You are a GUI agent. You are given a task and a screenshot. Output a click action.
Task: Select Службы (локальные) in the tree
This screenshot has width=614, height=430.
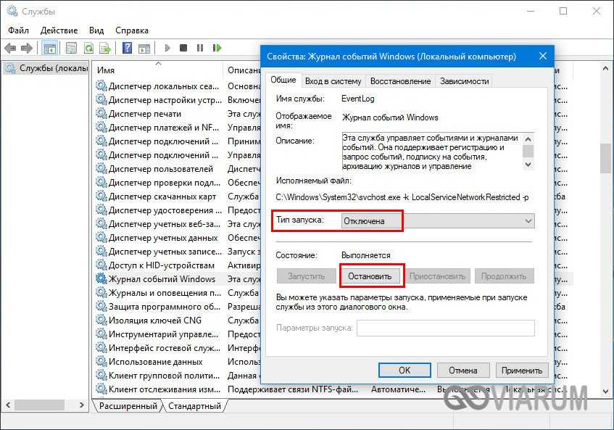coord(46,69)
